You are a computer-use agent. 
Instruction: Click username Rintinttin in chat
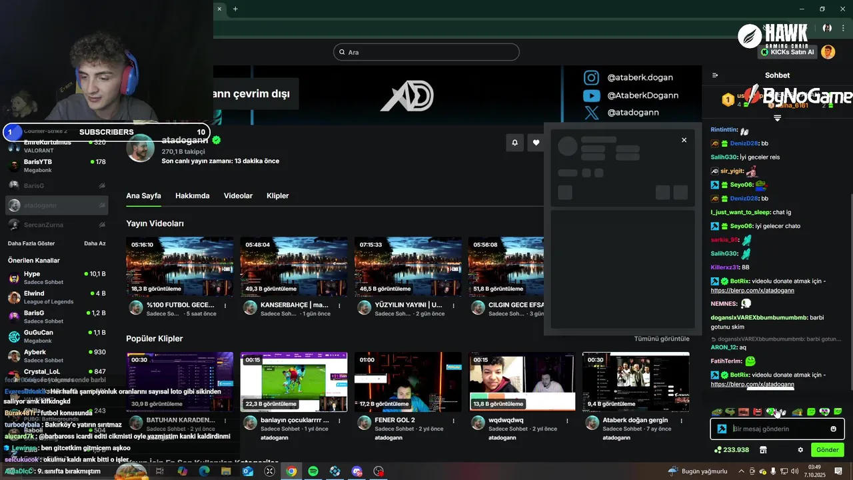click(724, 129)
